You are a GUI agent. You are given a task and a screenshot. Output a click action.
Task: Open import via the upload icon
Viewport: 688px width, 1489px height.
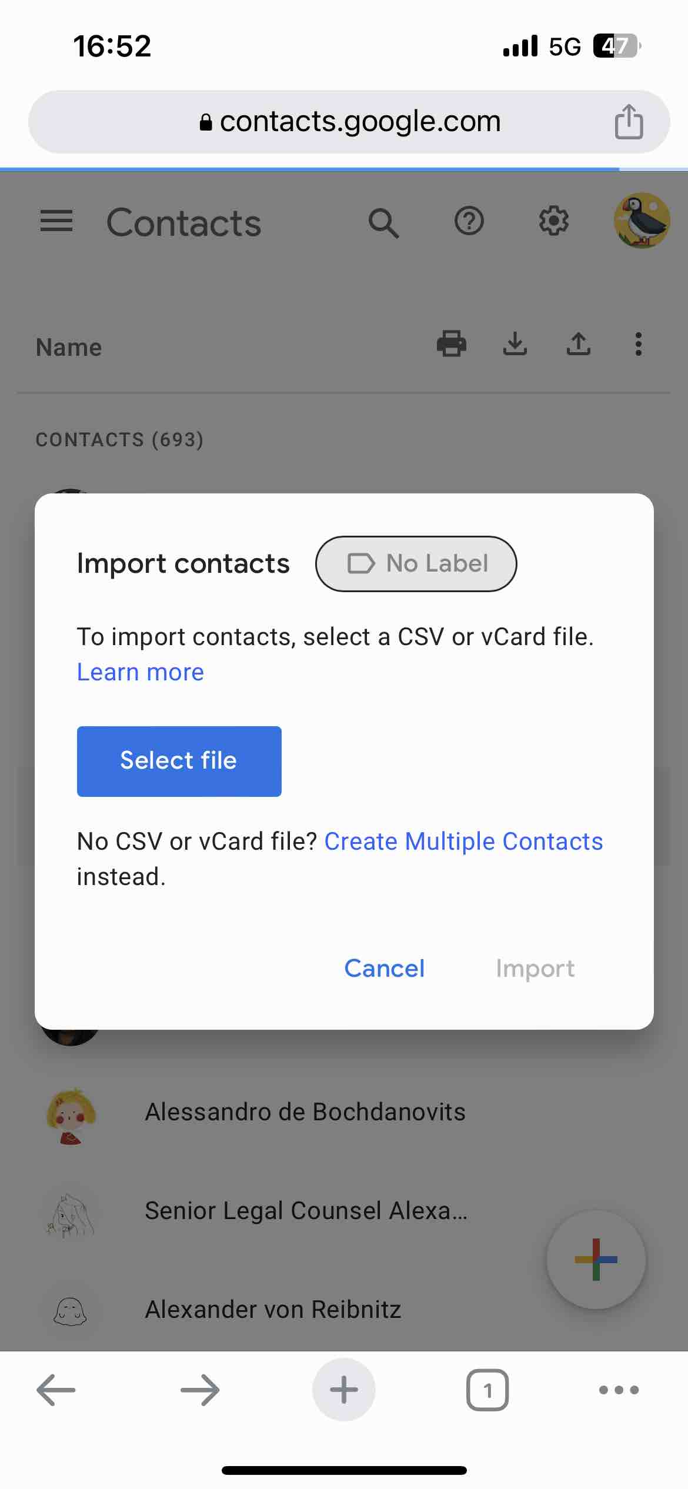[x=578, y=345]
